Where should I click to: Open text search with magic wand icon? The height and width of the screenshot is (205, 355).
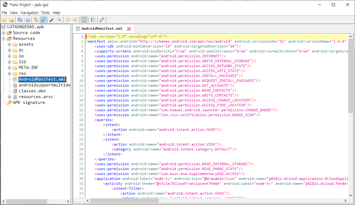click(52, 20)
